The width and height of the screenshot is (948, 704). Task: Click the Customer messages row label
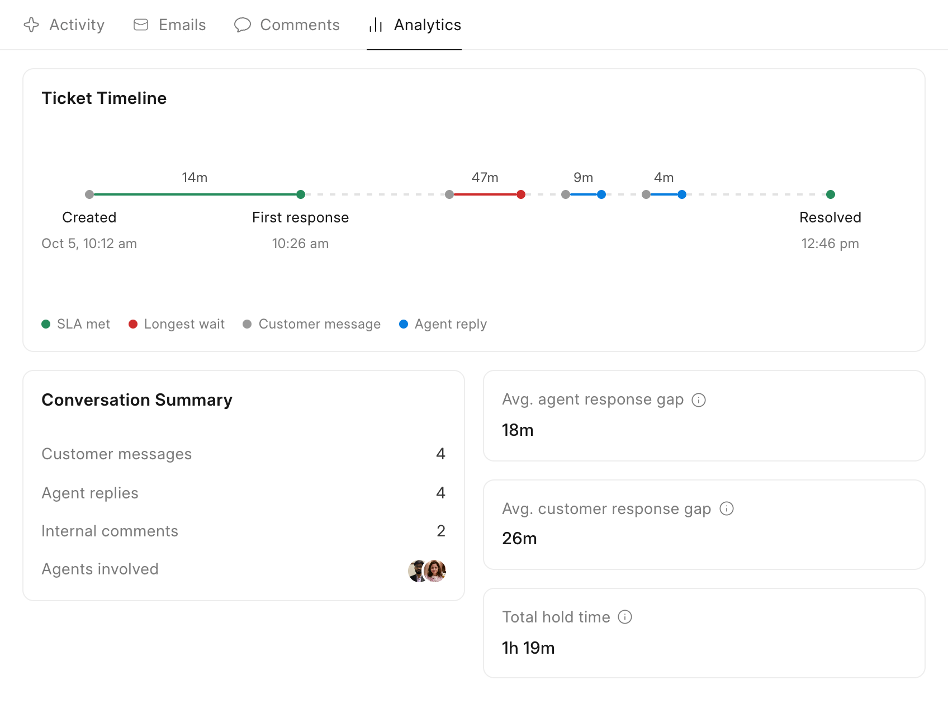tap(117, 454)
